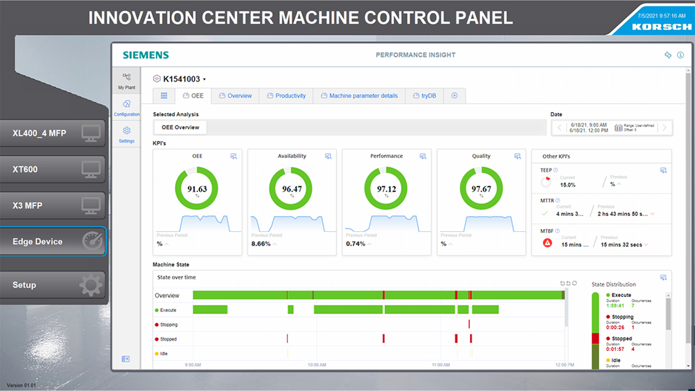Screen dimensions: 695x391
Task: Click the MTTR help question icon
Action: pos(558,200)
